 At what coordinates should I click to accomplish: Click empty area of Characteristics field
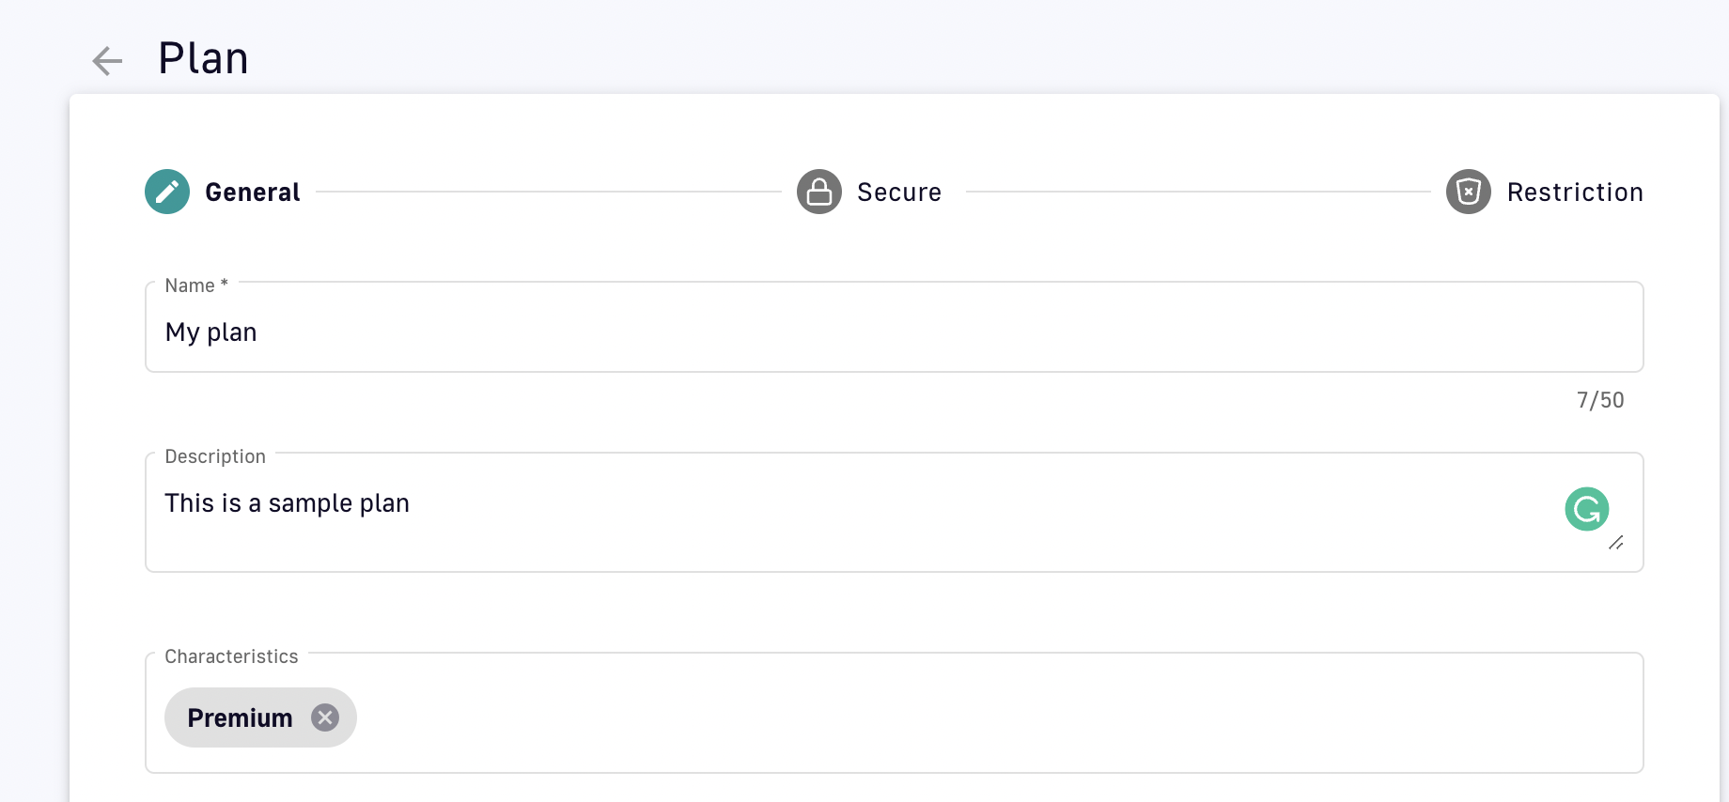click(x=996, y=717)
